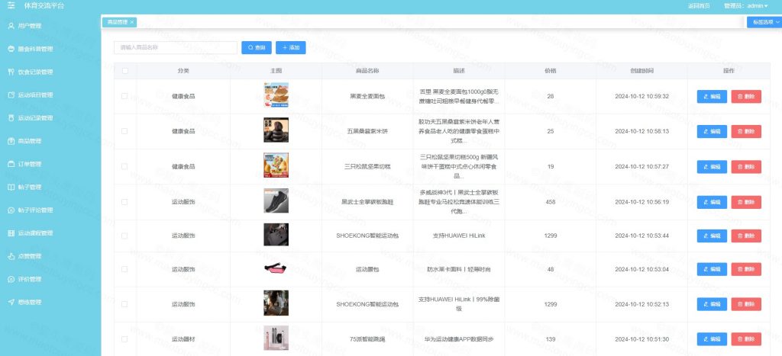Open the 管理员 admin dropdown
Screen dimensions: 782x356
coord(746,6)
